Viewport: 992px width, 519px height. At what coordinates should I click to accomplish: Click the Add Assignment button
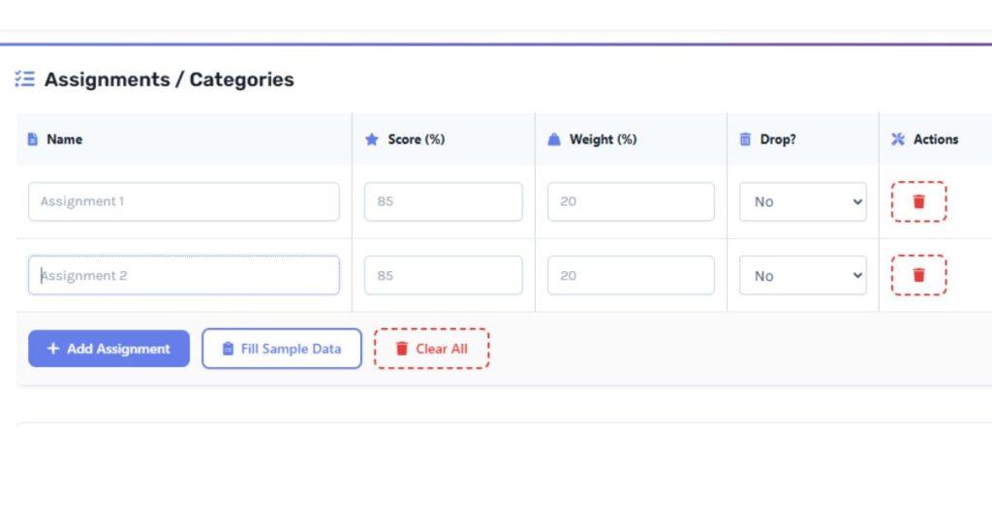pos(108,349)
